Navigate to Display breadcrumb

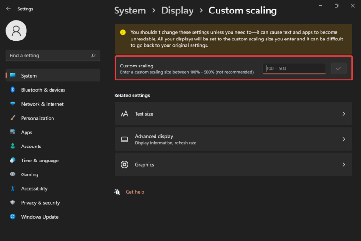177,11
